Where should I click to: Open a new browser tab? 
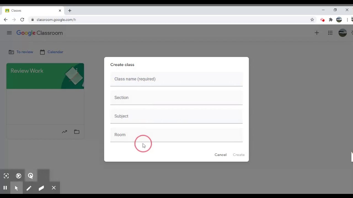pyautogui.click(x=70, y=10)
